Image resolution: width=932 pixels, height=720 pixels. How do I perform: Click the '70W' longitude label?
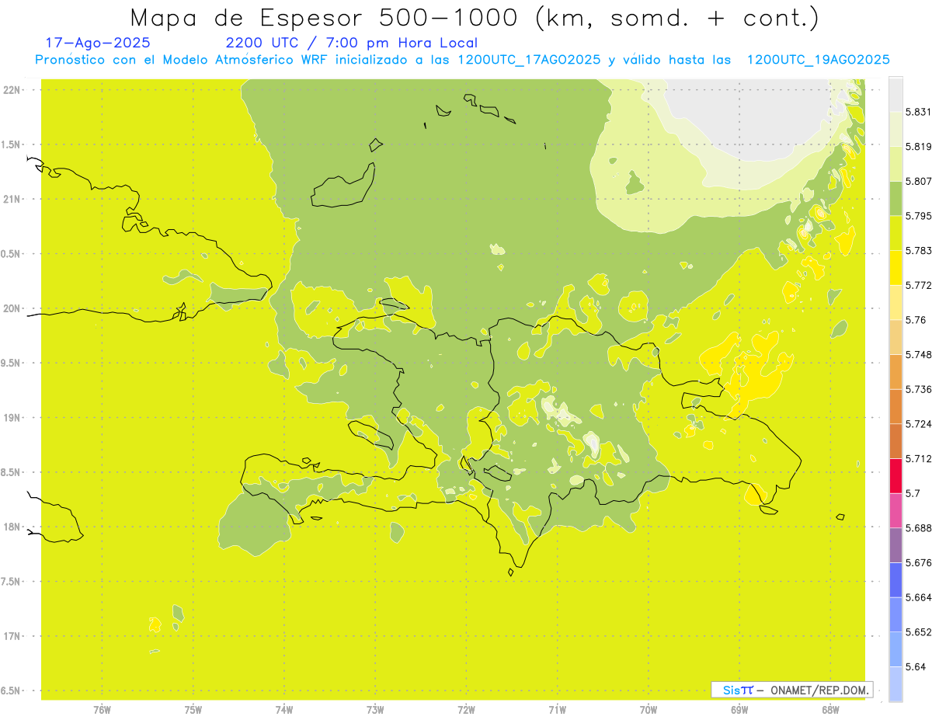(x=648, y=710)
